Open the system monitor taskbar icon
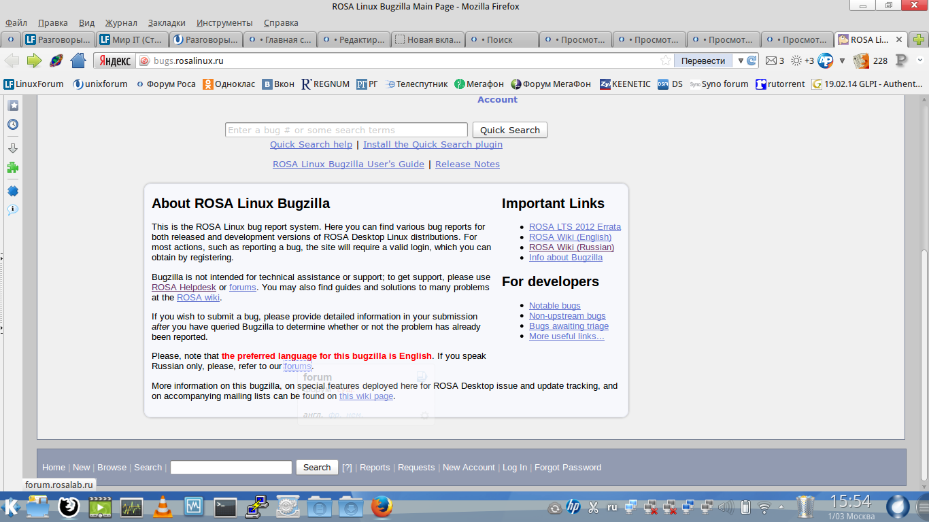Viewport: 929px width, 522px height. [x=131, y=507]
